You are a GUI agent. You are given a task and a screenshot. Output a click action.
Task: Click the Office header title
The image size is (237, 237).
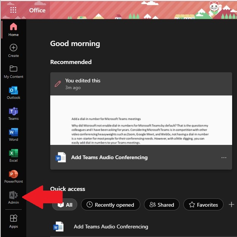click(x=37, y=10)
